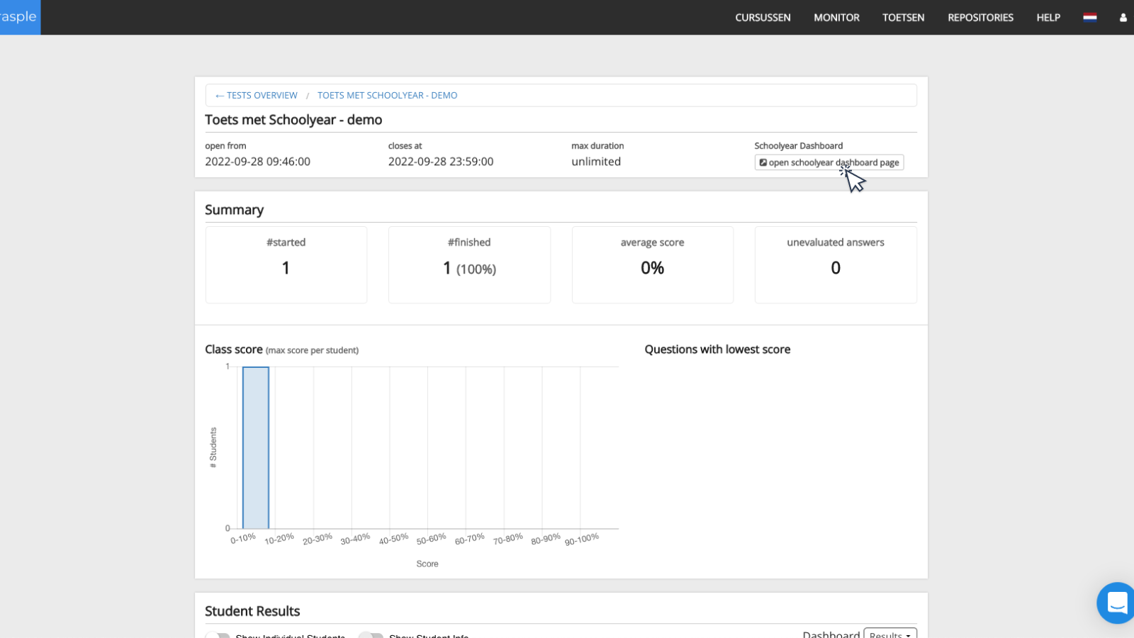Open the CURSUSSEN menu
The width and height of the screenshot is (1134, 638).
click(x=763, y=18)
